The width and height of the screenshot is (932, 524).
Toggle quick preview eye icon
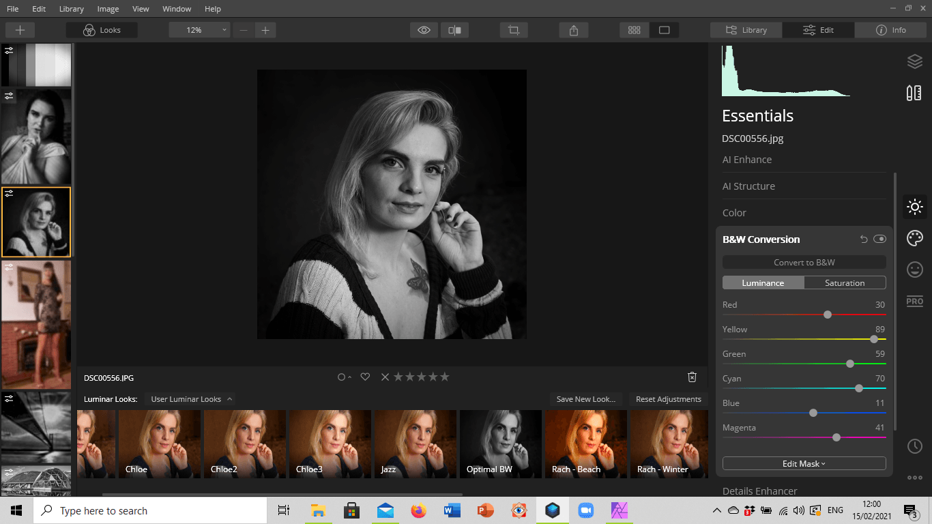424,30
